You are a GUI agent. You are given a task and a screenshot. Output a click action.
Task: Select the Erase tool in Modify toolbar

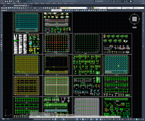tap(143, 13)
